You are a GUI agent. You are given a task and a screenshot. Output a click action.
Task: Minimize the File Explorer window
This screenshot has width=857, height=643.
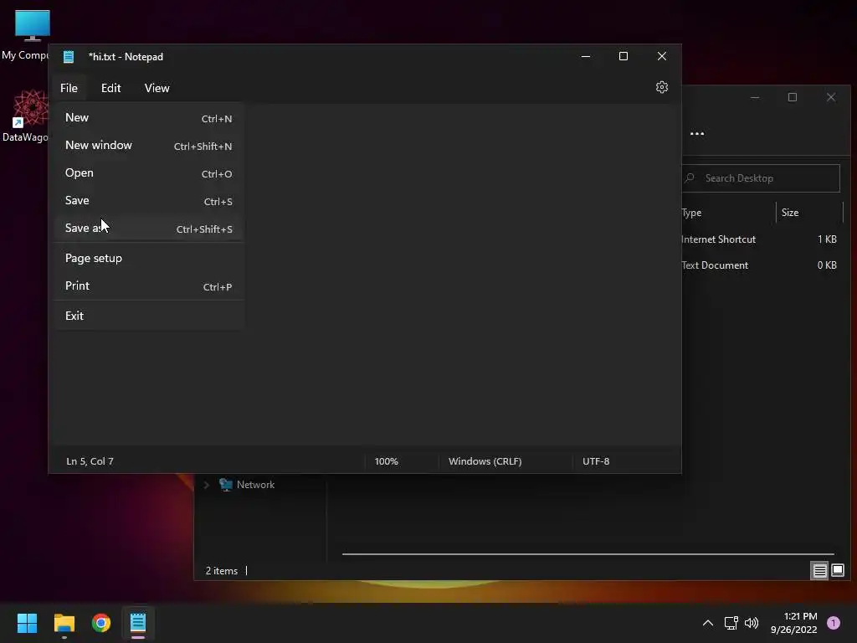(755, 97)
